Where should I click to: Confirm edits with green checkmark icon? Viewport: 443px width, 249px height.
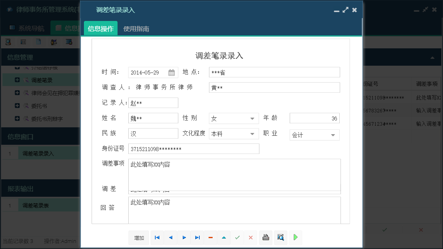click(x=237, y=238)
